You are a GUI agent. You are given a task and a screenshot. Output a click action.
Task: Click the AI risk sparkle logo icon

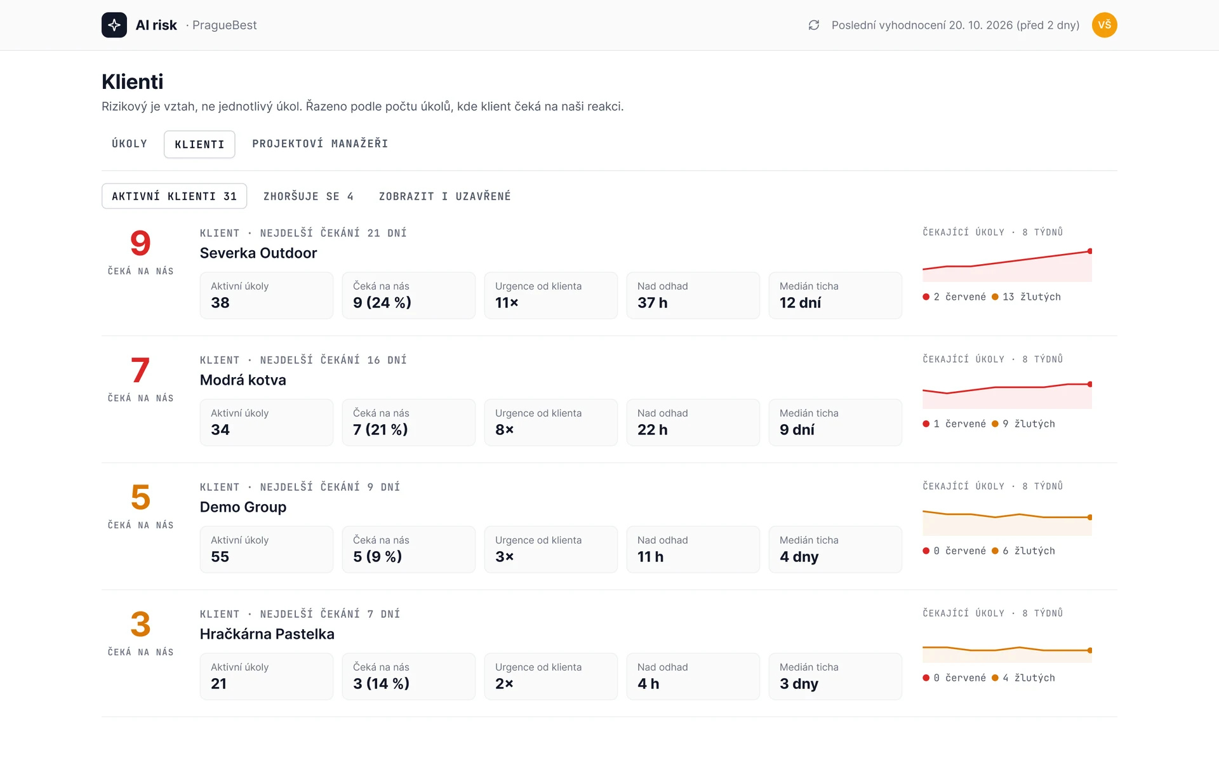click(x=114, y=25)
